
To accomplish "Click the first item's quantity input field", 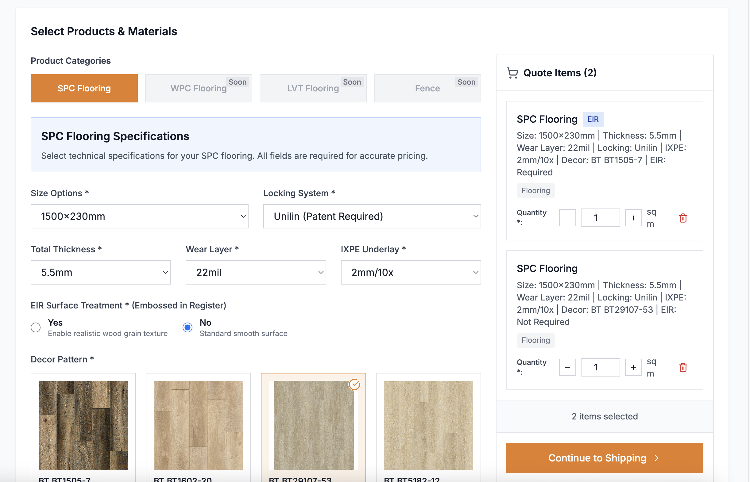I will (600, 218).
